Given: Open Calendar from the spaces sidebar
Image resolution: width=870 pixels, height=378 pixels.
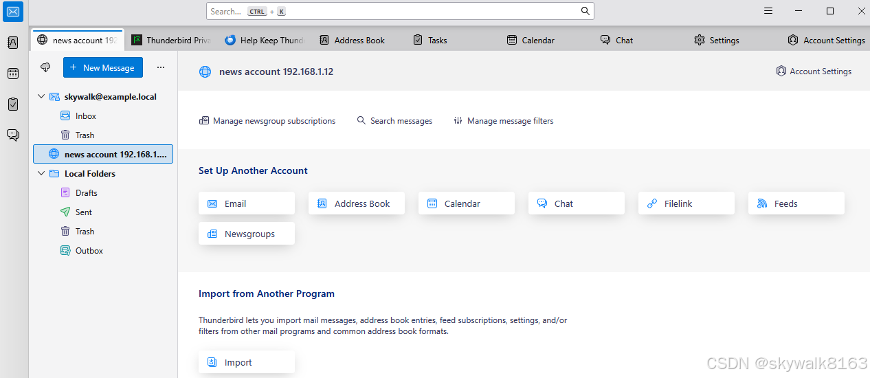Looking at the screenshot, I should pyautogui.click(x=13, y=74).
